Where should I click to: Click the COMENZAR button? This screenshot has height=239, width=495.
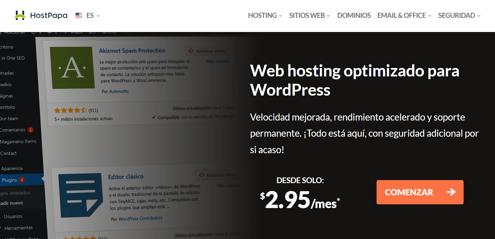tap(420, 192)
